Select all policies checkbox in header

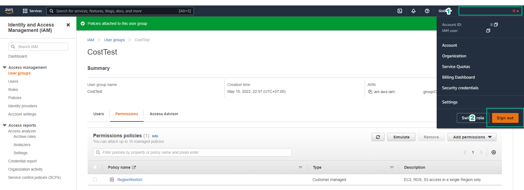[x=95, y=167]
